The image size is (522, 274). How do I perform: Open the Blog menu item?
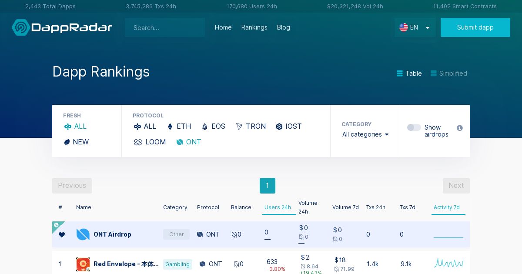click(x=284, y=27)
